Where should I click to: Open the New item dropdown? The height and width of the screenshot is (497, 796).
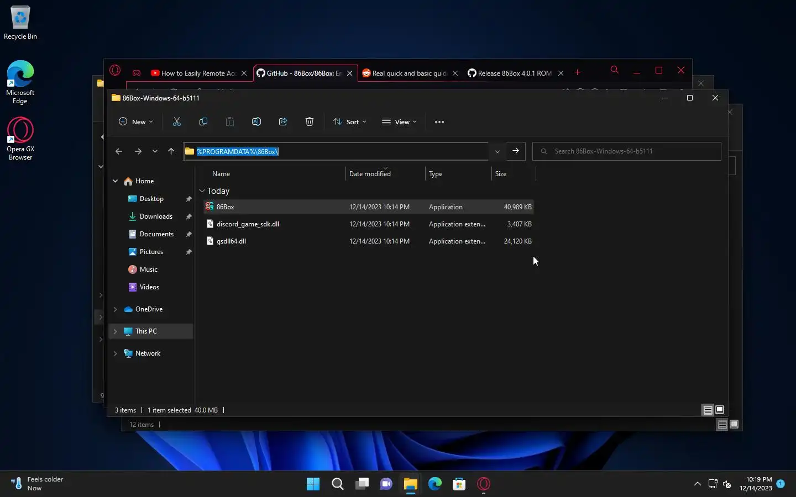135,121
